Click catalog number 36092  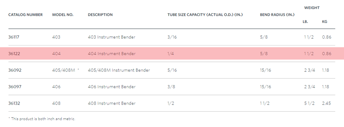(x=15, y=70)
